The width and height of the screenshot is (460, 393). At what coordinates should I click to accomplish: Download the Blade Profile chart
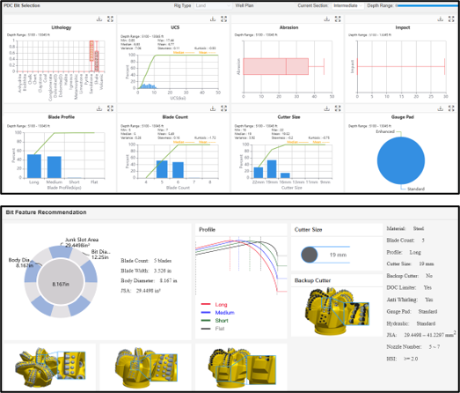(x=99, y=108)
